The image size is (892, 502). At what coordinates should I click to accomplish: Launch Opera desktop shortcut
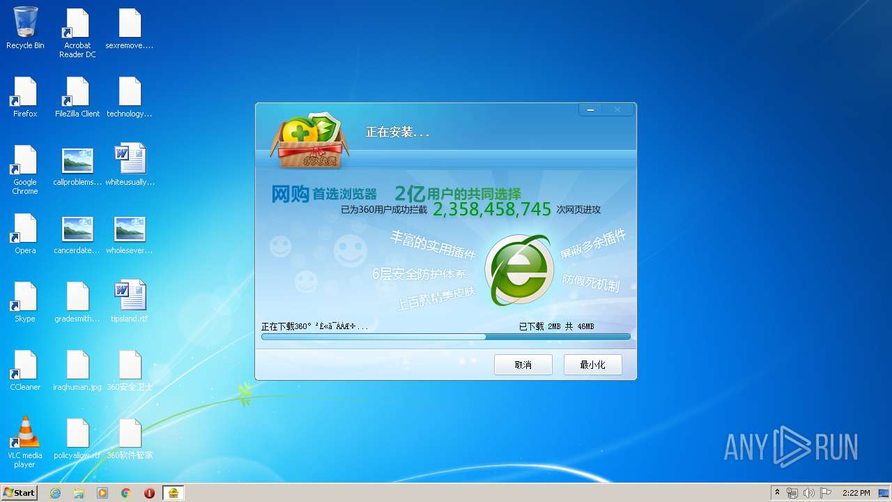(x=25, y=233)
